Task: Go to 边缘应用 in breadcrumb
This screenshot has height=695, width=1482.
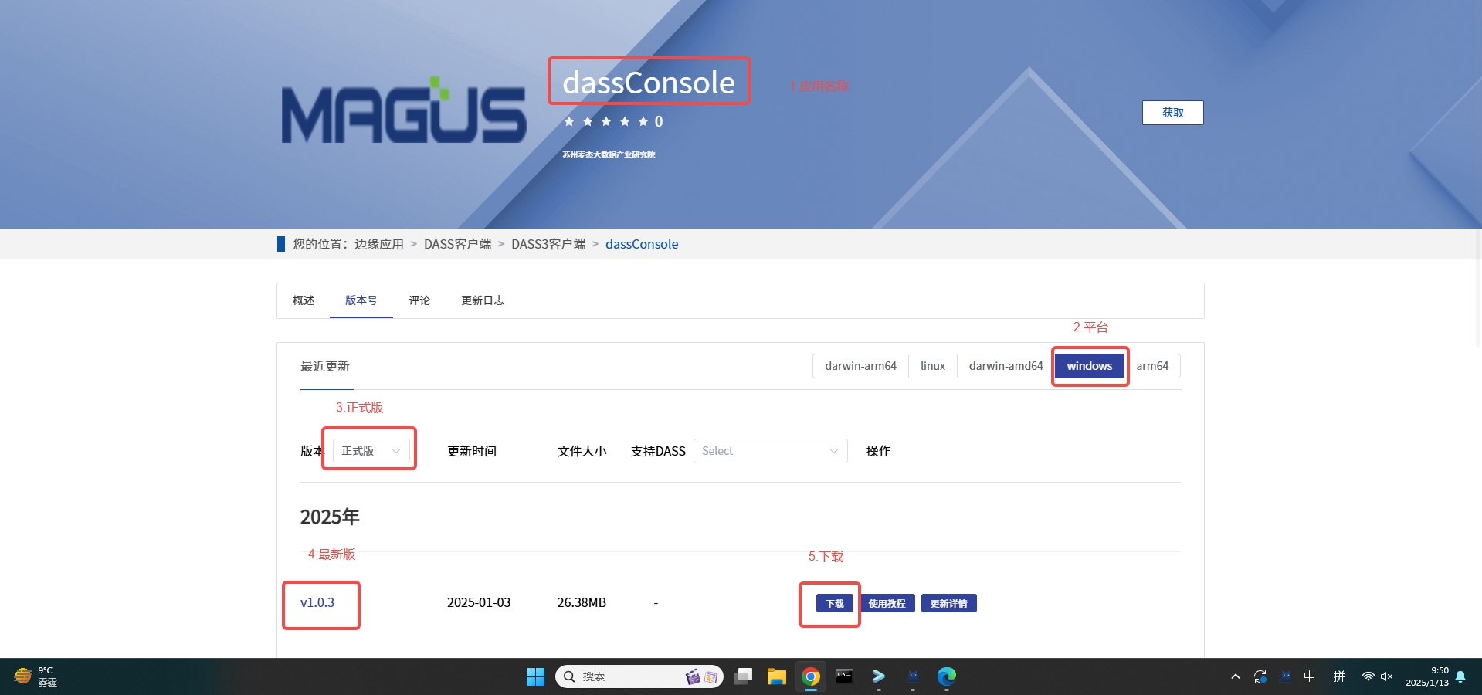Action: (379, 244)
